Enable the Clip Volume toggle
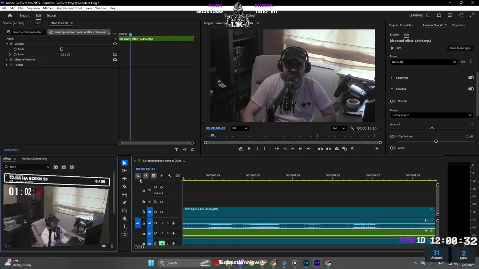The width and height of the screenshot is (479, 269). pyautogui.click(x=393, y=136)
